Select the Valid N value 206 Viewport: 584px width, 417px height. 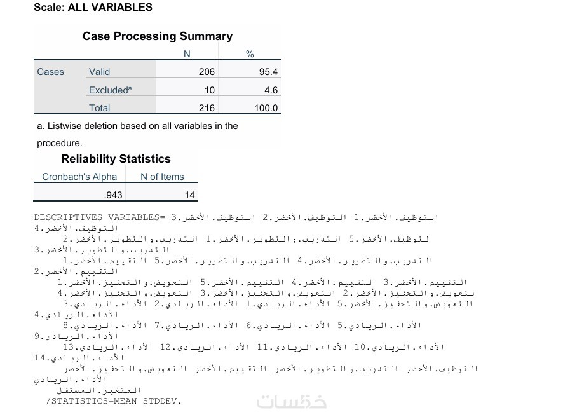point(207,72)
